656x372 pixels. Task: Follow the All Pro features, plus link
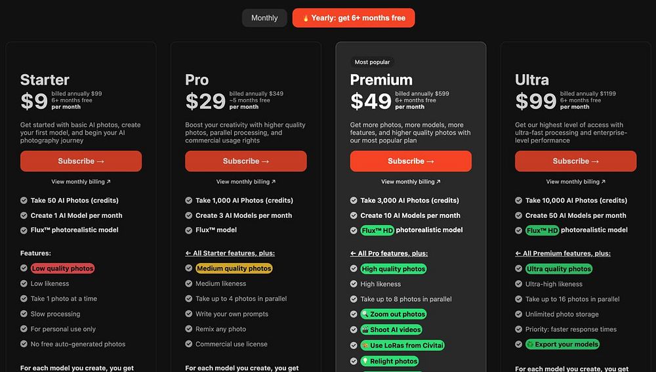click(389, 254)
